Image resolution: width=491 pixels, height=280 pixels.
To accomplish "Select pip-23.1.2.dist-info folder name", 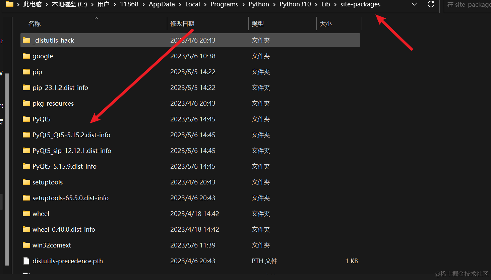I will click(x=60, y=88).
